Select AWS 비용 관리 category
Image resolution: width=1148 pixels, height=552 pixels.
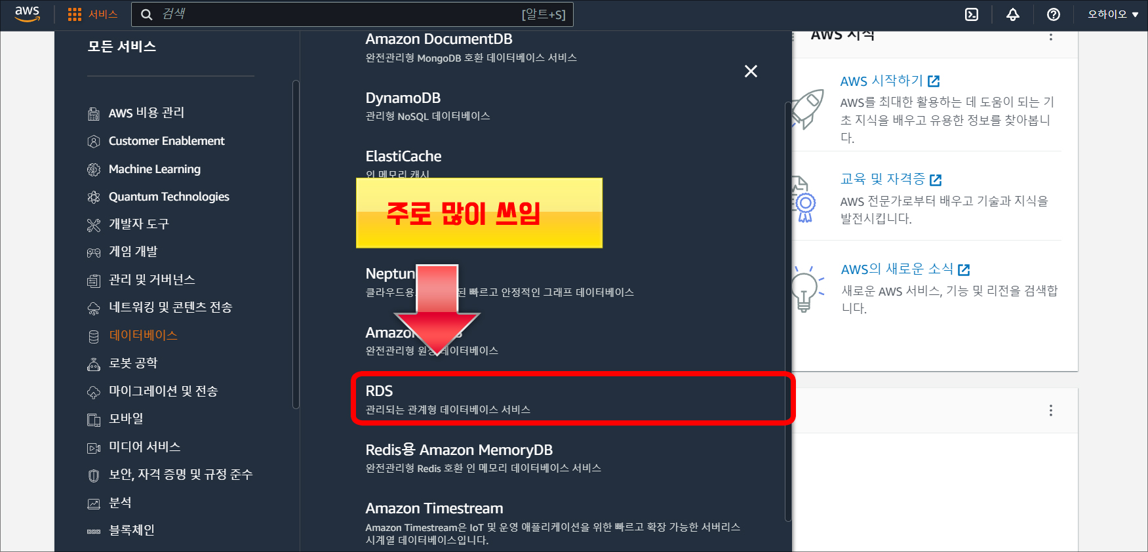(146, 113)
